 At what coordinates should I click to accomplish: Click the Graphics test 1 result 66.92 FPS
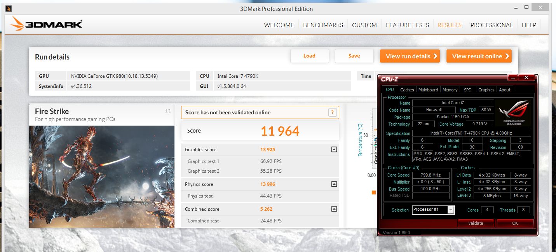pos(271,161)
